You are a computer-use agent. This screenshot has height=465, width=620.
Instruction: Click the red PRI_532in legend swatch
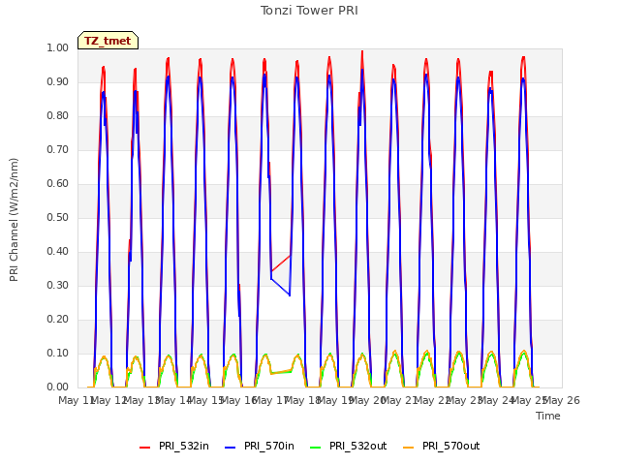click(144, 448)
